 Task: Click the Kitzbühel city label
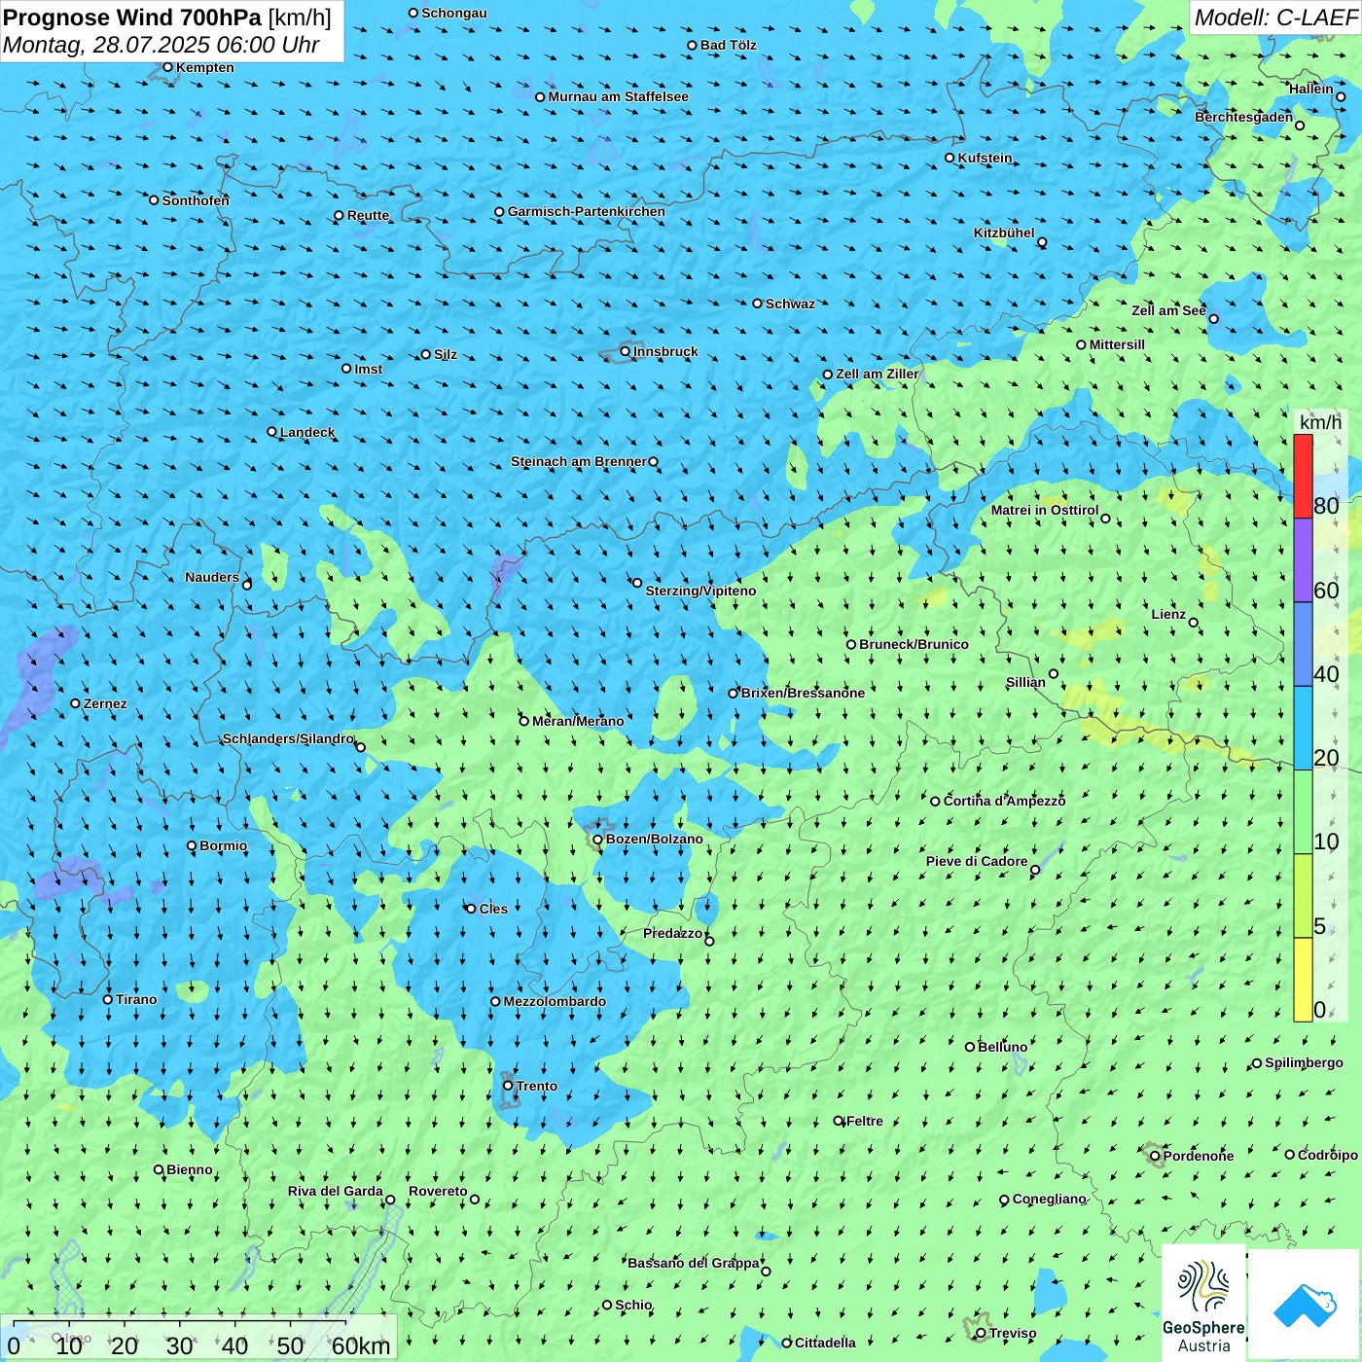(1004, 233)
